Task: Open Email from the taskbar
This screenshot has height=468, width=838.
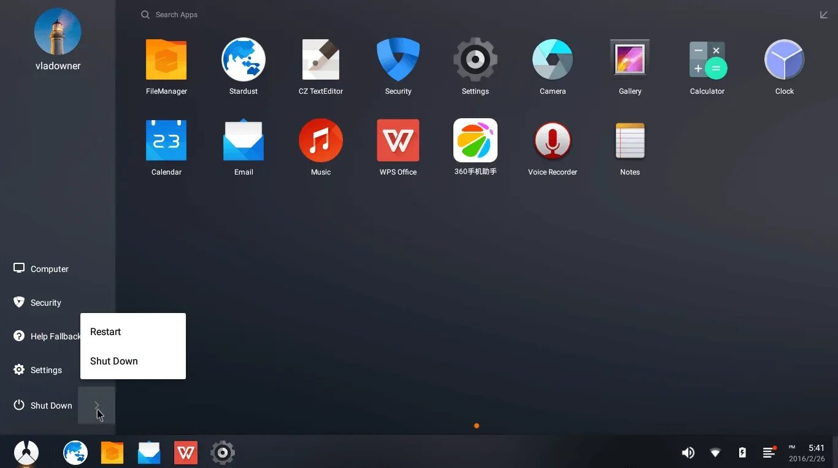Action: click(149, 453)
